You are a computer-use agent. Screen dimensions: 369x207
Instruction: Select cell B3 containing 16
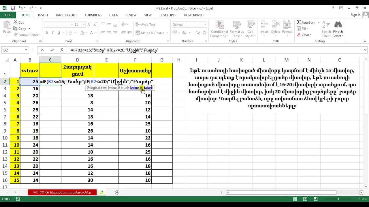[30, 89]
